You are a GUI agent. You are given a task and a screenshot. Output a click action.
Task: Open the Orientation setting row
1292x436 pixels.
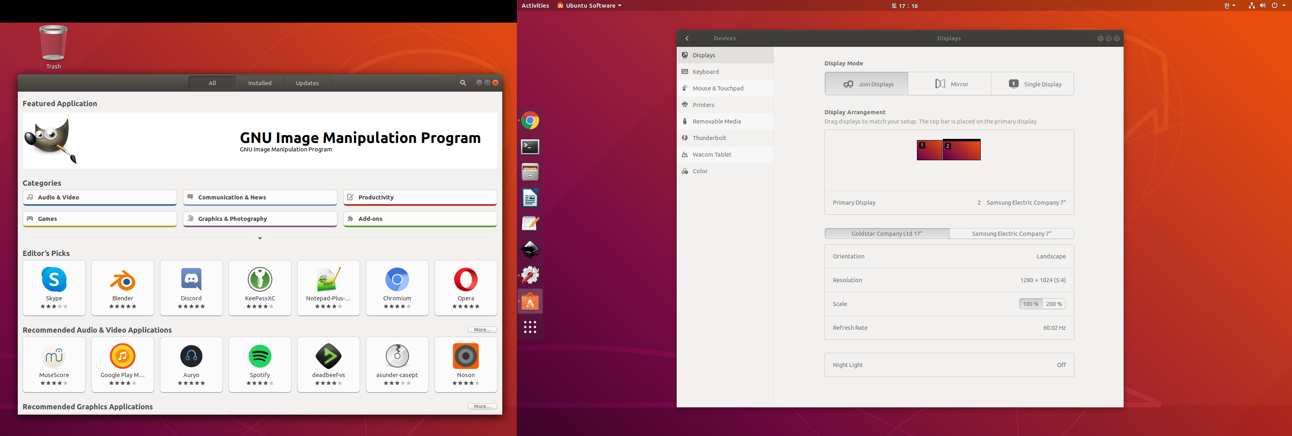948,256
